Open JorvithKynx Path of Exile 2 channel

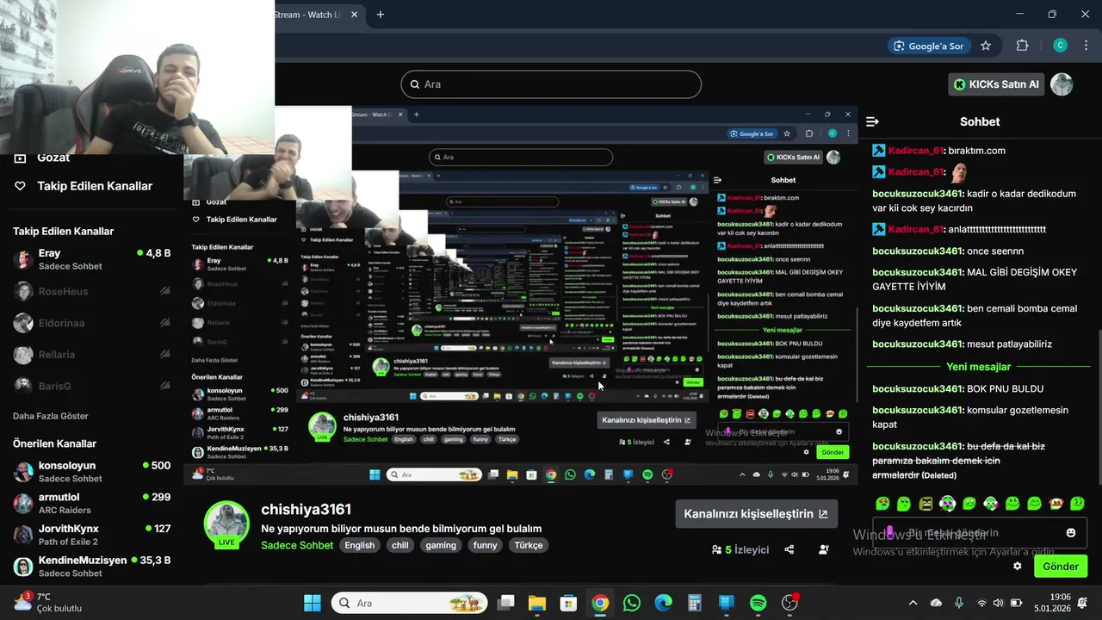click(x=91, y=535)
